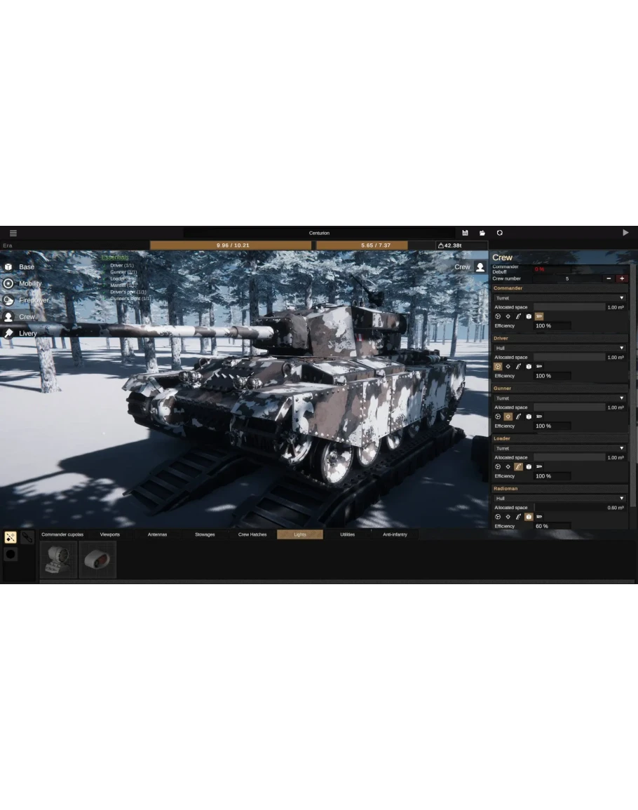Select the round headlight part thumbnail
Screen dimensions: 638x810
tap(58, 560)
